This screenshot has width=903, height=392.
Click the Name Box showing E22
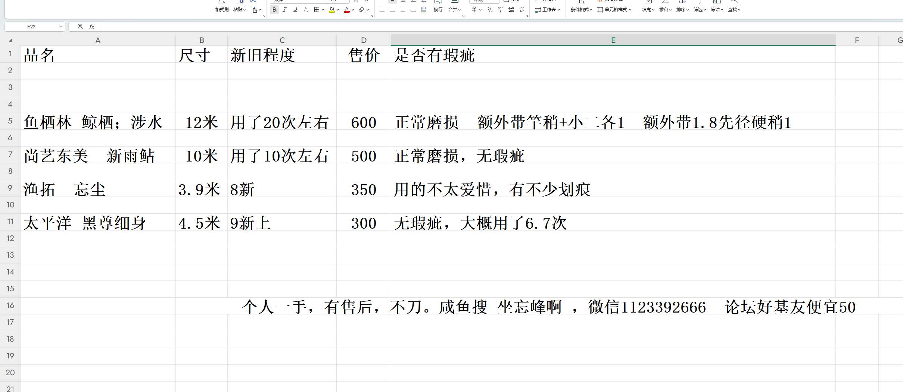[31, 26]
